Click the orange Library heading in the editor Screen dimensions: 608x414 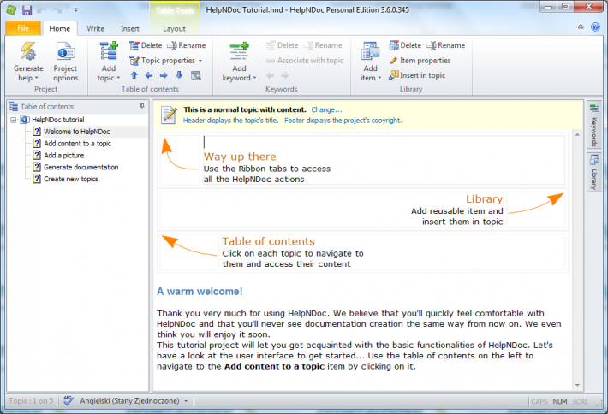tap(485, 199)
